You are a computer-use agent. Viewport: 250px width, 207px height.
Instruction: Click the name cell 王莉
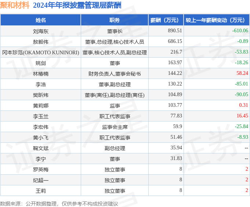click(x=41, y=191)
